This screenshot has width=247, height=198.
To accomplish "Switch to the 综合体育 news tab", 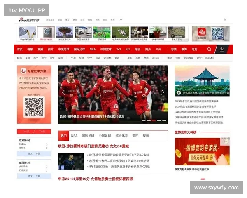I will tap(121, 136).
